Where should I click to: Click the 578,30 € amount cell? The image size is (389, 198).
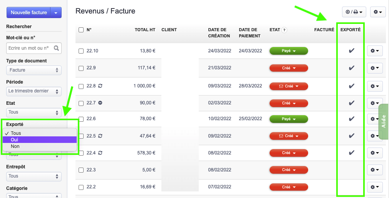[x=146, y=153]
